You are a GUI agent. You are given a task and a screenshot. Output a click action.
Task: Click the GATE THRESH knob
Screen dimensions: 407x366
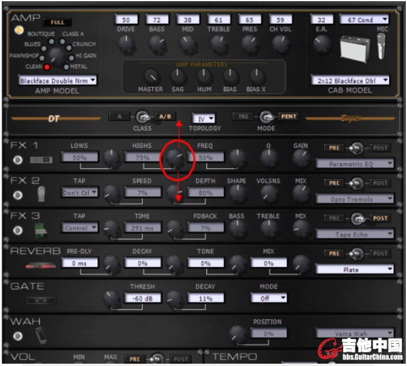tap(111, 299)
